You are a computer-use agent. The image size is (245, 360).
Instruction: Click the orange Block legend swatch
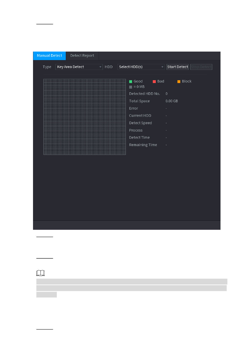pyautogui.click(x=179, y=81)
